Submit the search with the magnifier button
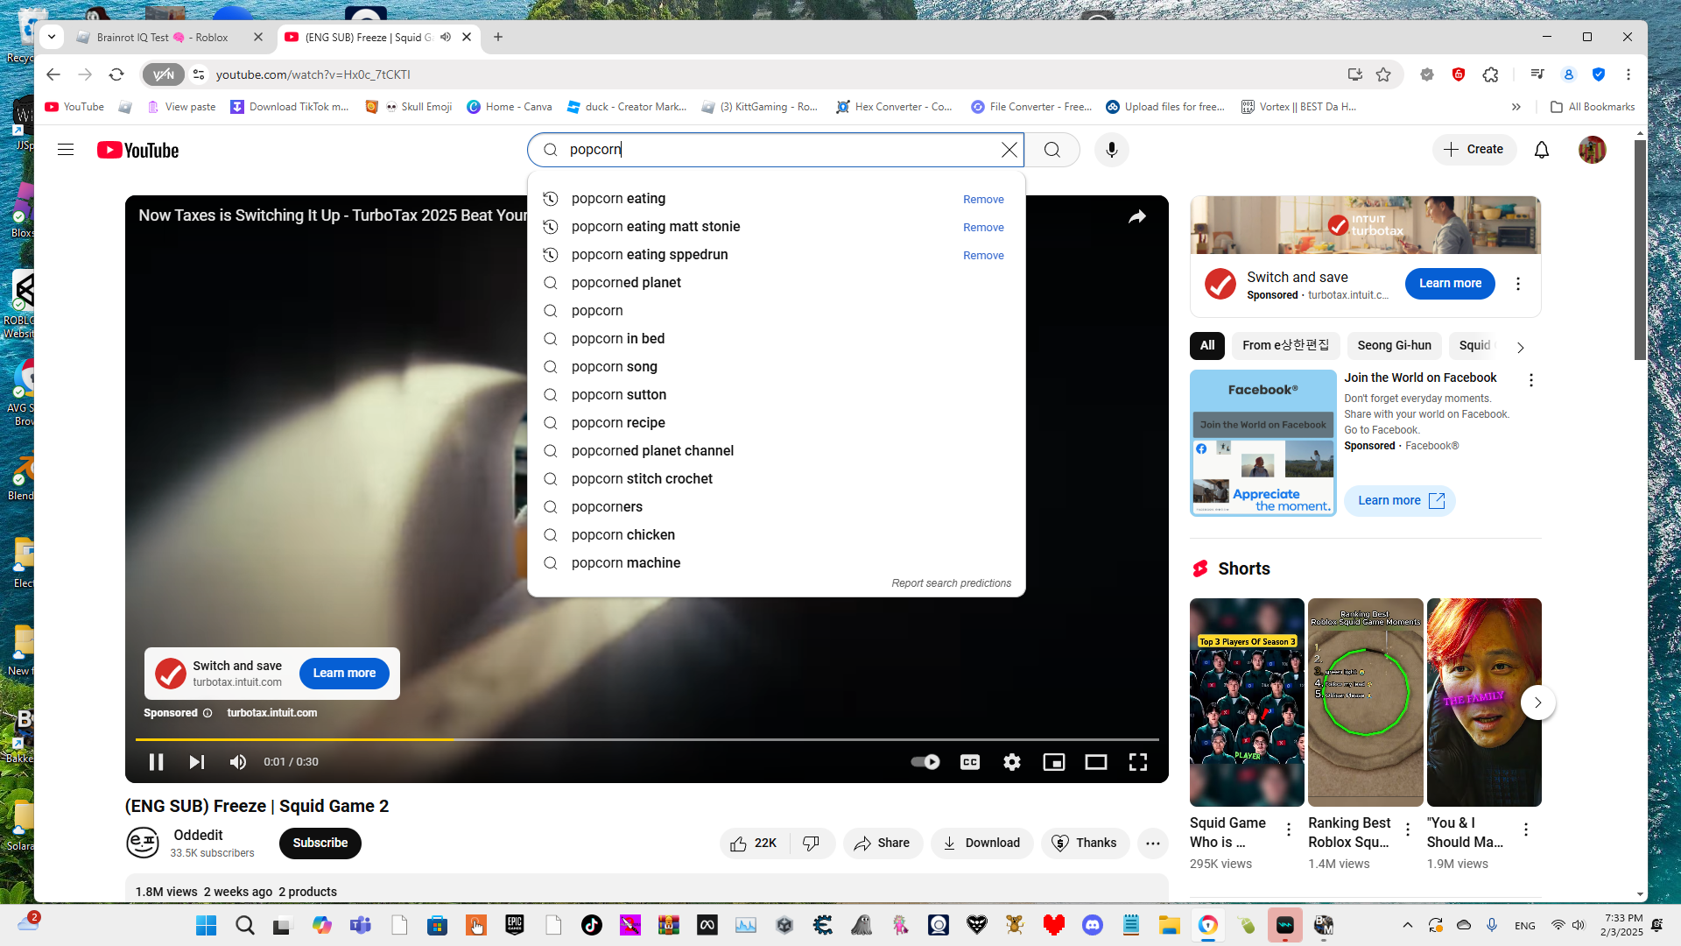 point(1052,150)
